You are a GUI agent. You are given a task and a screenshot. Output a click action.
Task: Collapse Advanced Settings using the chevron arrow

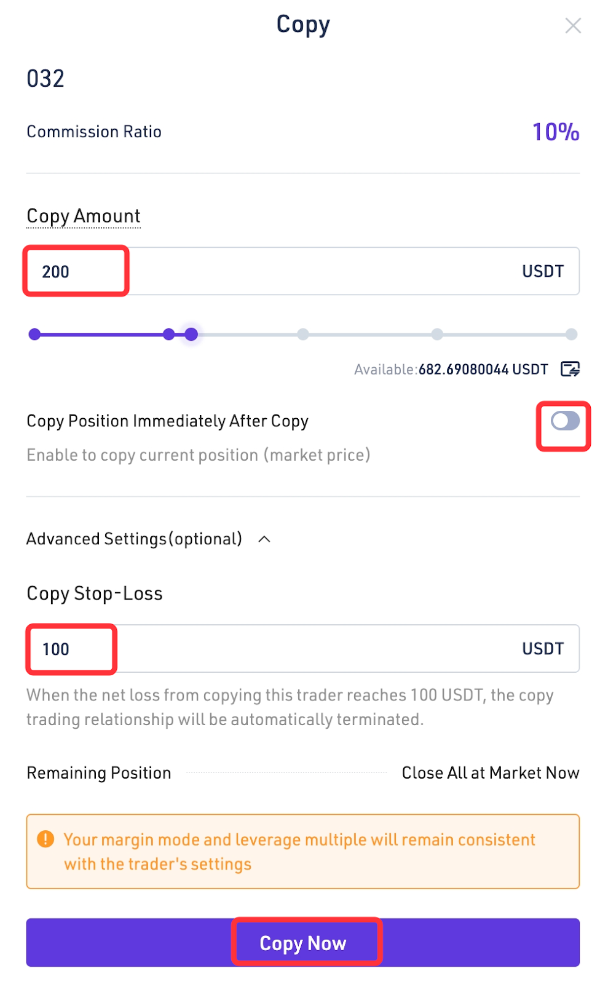[x=264, y=539]
